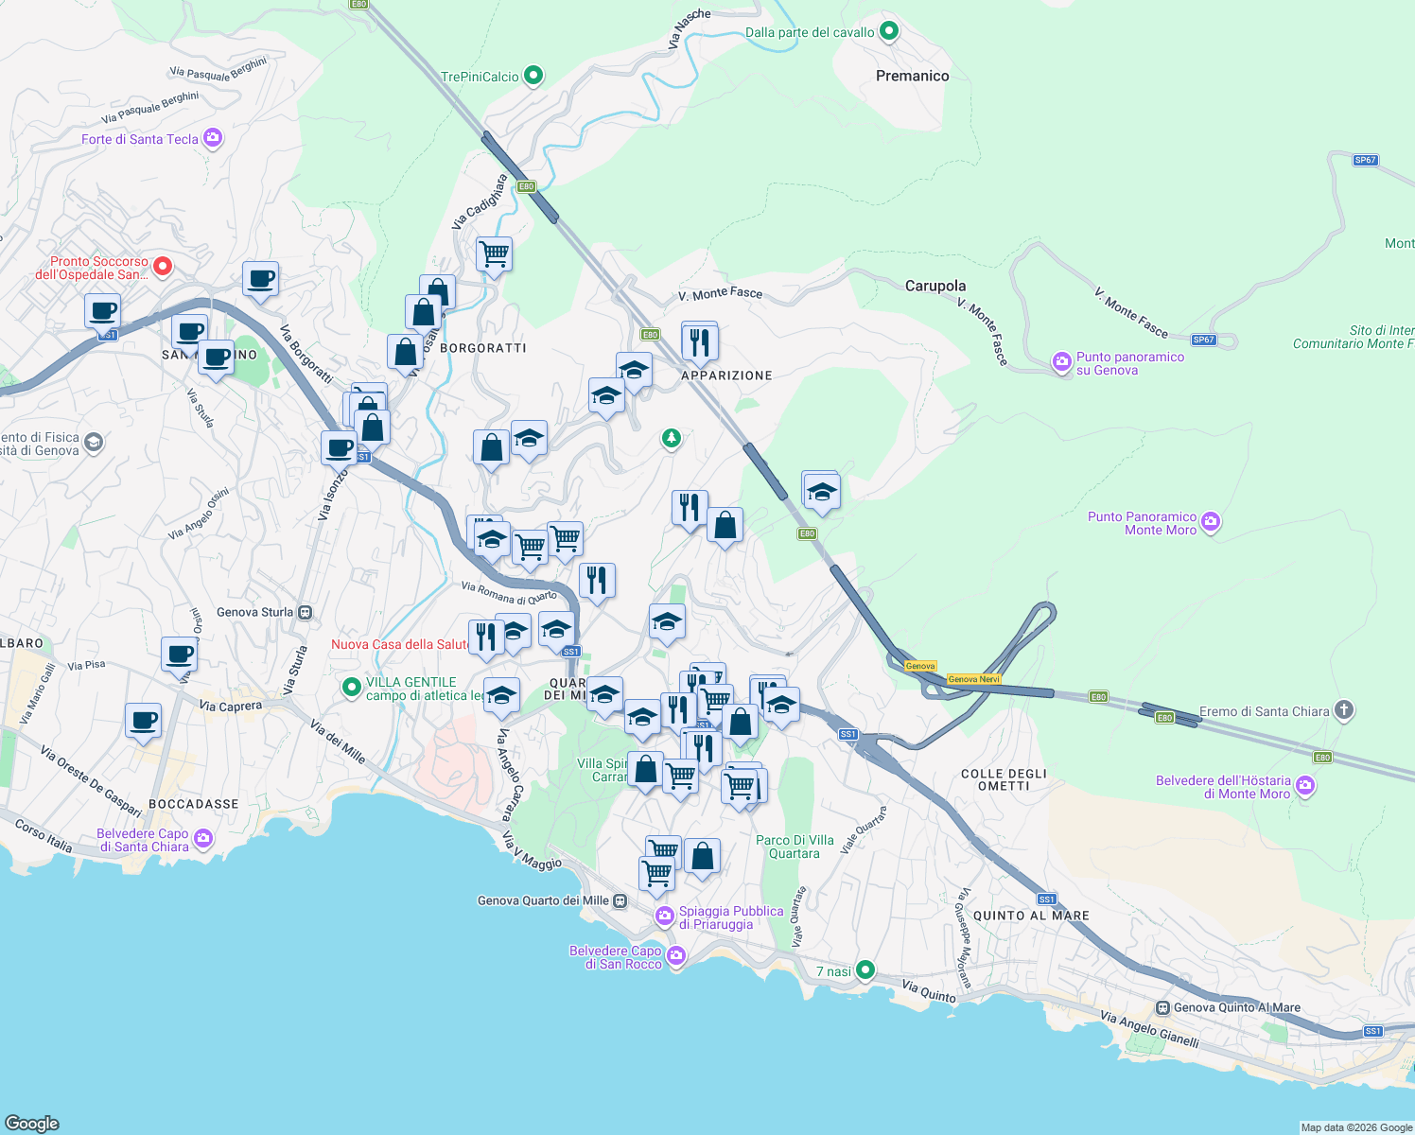
Task: Open the TrePiniCalcio green marker
Action: tap(532, 75)
